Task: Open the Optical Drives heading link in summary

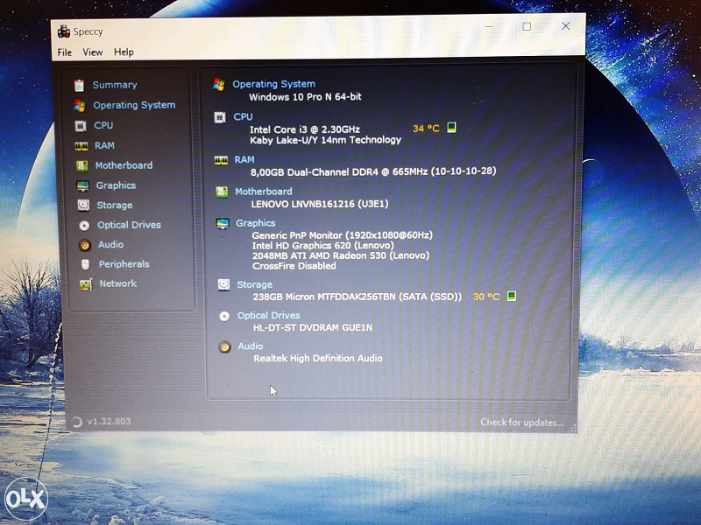Action: tap(269, 315)
